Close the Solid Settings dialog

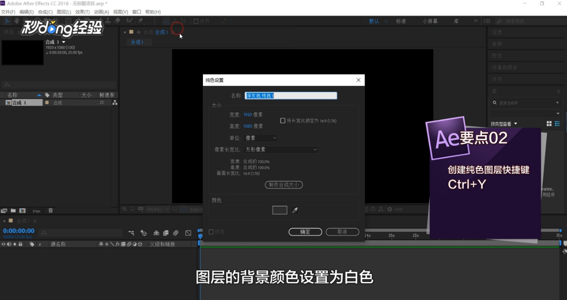point(358,80)
